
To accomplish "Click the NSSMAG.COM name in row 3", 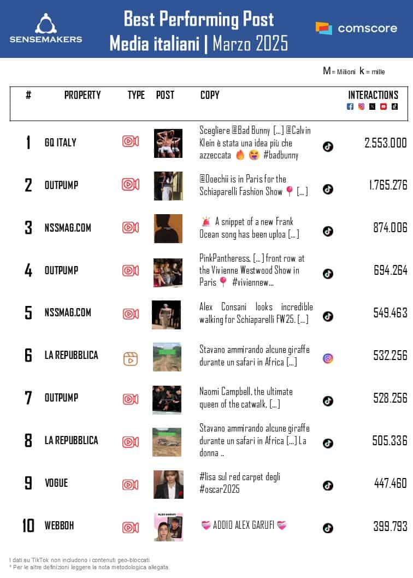I will point(68,227).
